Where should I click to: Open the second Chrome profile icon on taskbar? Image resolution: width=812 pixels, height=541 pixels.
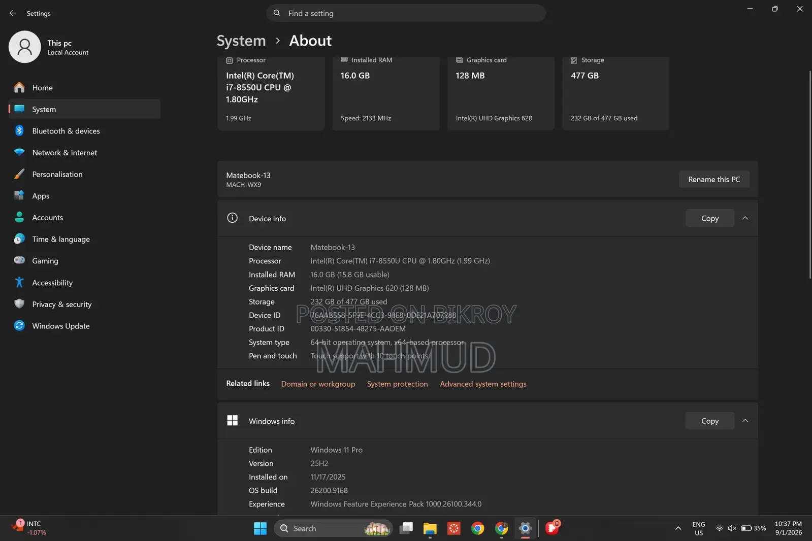(x=501, y=528)
